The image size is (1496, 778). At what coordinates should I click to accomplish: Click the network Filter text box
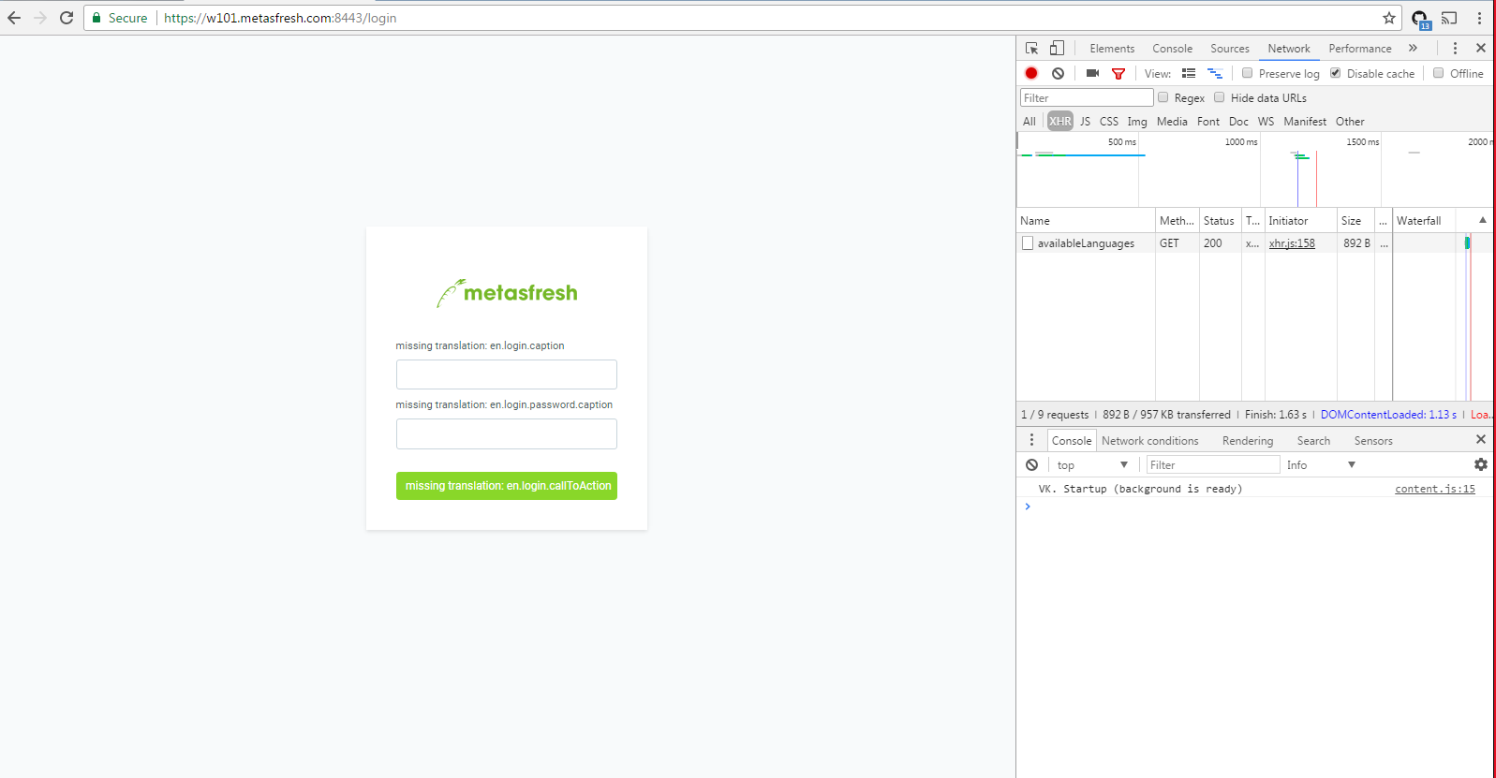click(1087, 97)
